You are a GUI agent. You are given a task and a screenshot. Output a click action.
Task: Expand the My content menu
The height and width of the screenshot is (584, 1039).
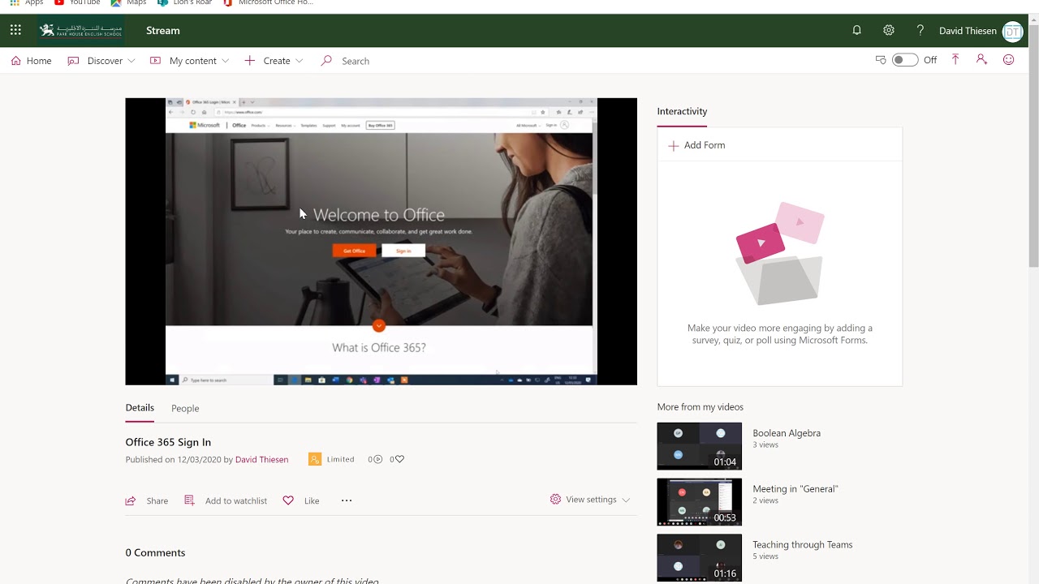[190, 61]
